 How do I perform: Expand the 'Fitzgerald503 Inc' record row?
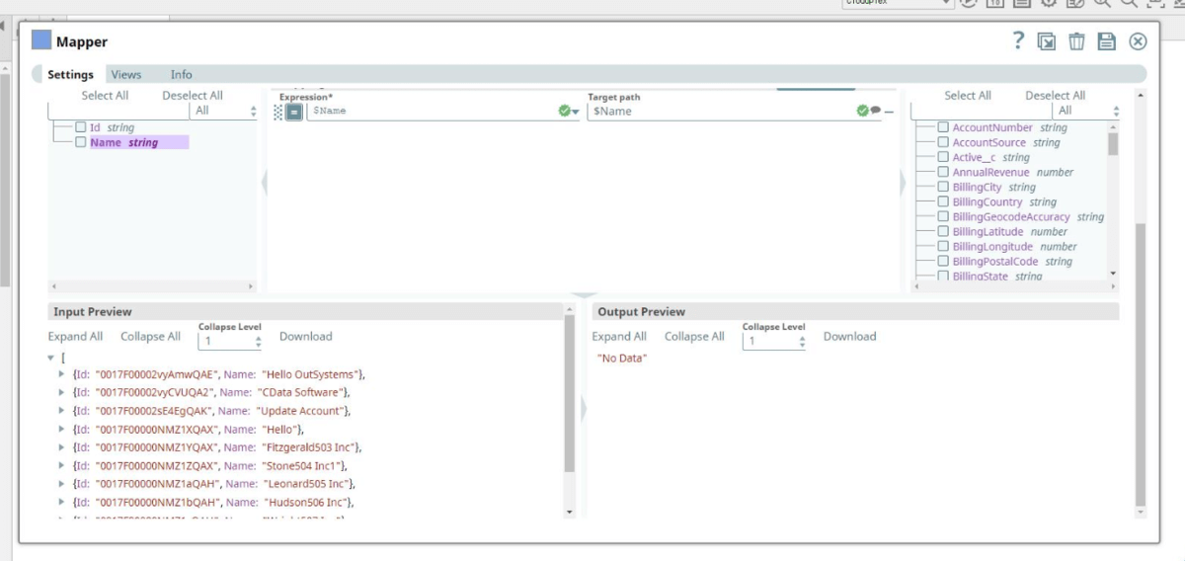[x=62, y=447]
